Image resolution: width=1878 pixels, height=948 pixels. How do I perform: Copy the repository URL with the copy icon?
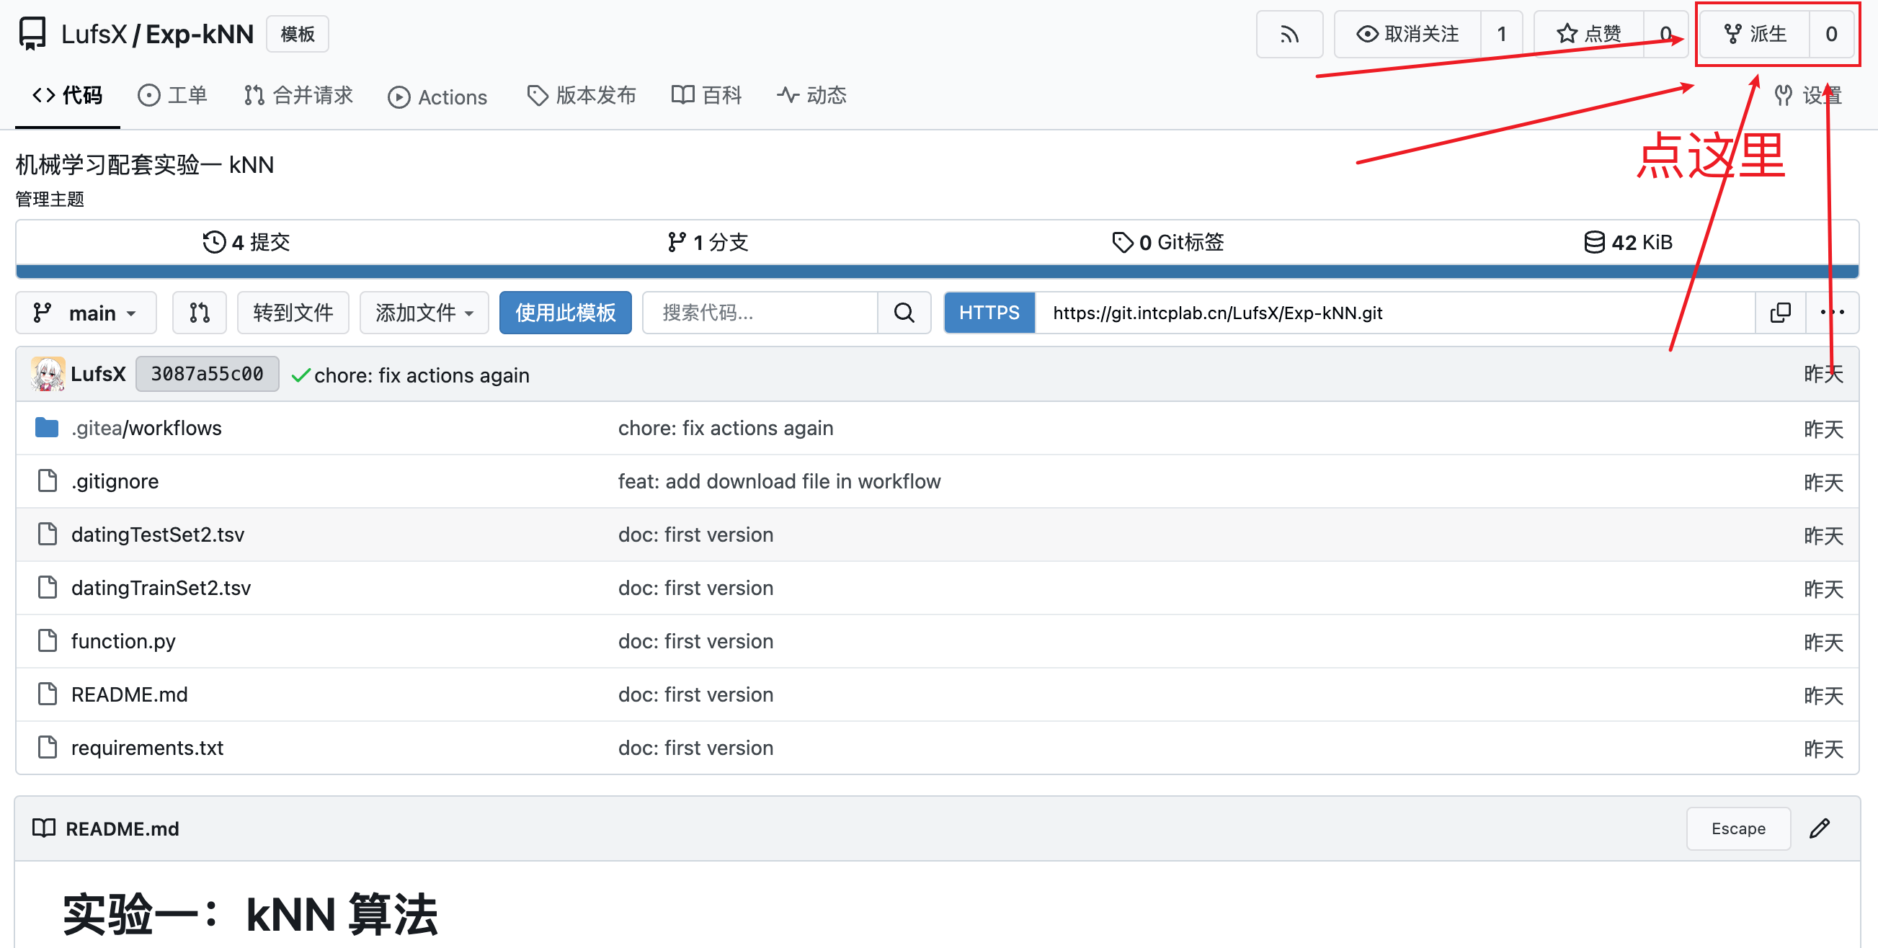pyautogui.click(x=1779, y=313)
